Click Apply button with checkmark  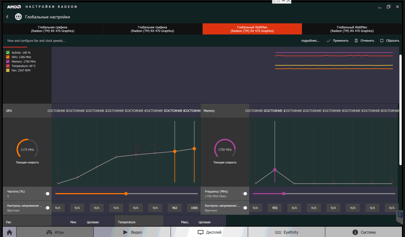pos(338,41)
